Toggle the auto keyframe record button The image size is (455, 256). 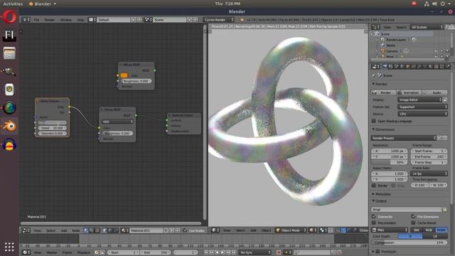[x=279, y=252]
